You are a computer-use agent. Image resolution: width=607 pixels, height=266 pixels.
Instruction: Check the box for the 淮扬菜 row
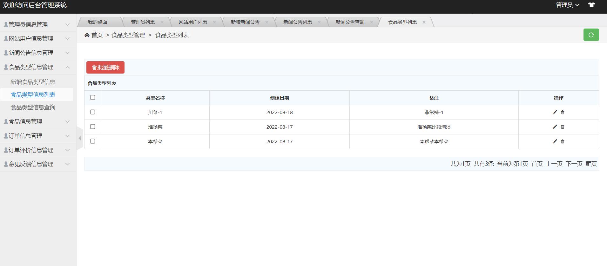(x=92, y=127)
